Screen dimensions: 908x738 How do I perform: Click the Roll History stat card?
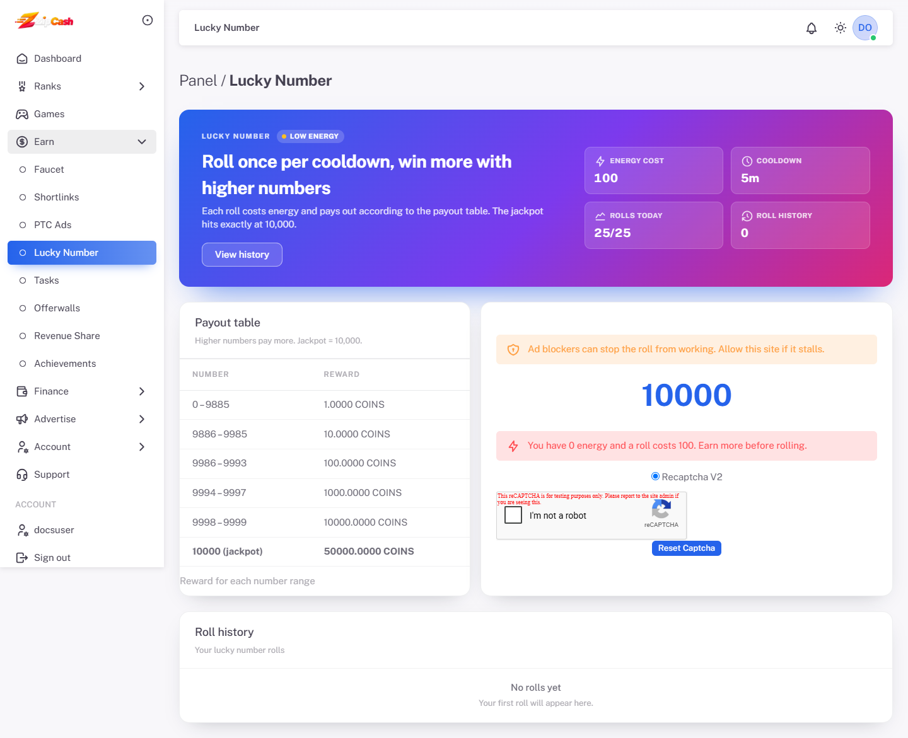800,225
